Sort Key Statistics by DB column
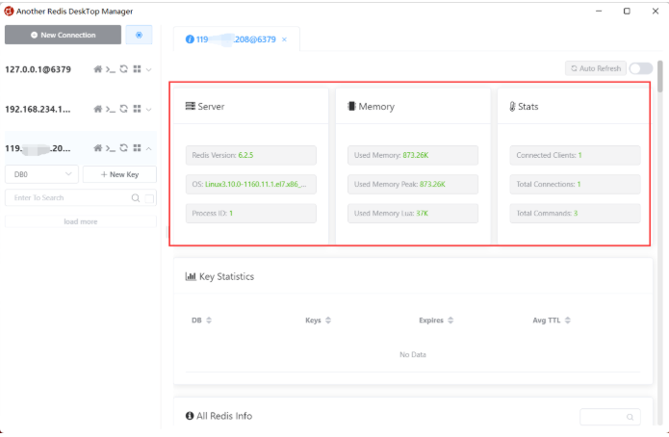 [x=209, y=321]
